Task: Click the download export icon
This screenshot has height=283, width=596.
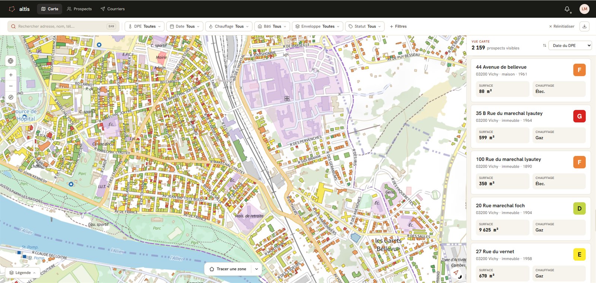Action: pos(584,26)
